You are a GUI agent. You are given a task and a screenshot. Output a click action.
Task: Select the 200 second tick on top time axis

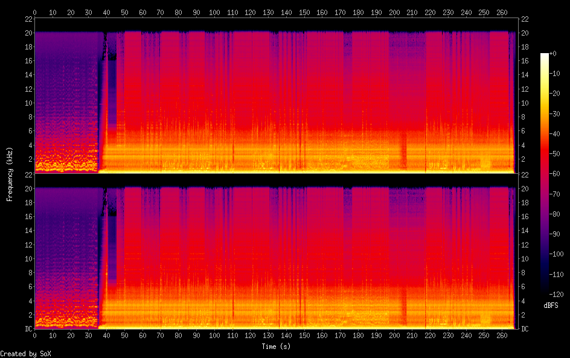pos(394,11)
